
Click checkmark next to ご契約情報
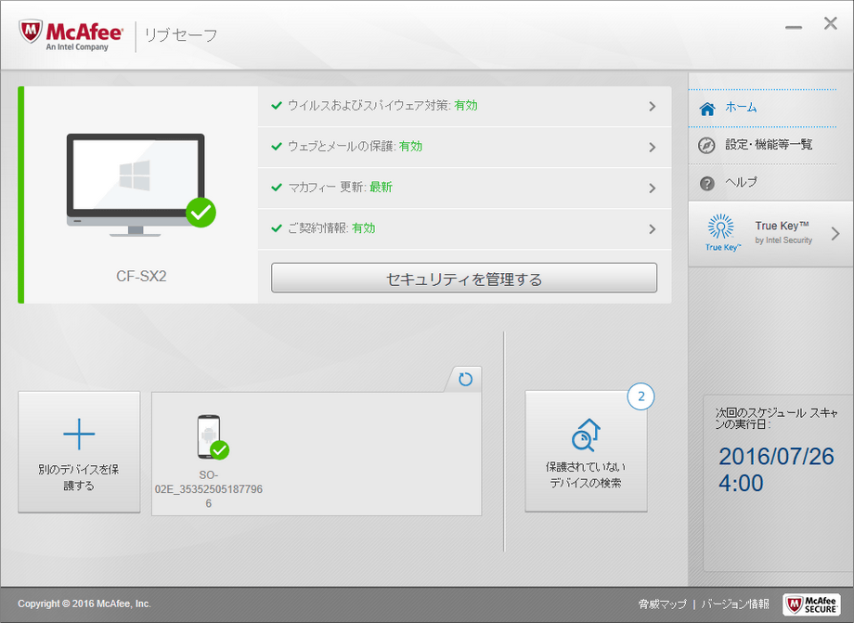[x=277, y=227]
